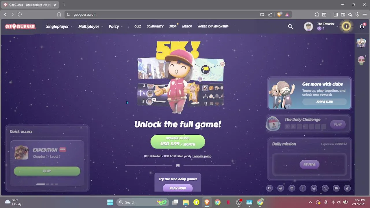The width and height of the screenshot is (370, 208).
Task: Open the Discord social link icon
Action: click(292, 188)
